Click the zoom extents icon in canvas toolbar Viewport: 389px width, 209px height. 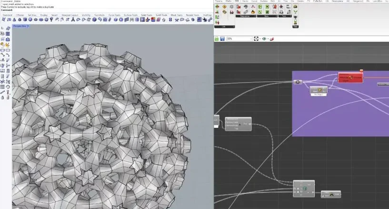tap(256, 38)
